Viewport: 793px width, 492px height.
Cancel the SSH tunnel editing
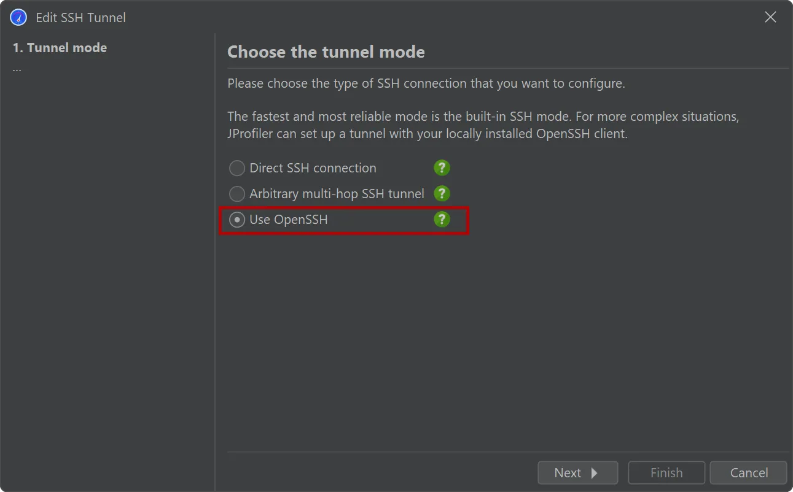749,473
